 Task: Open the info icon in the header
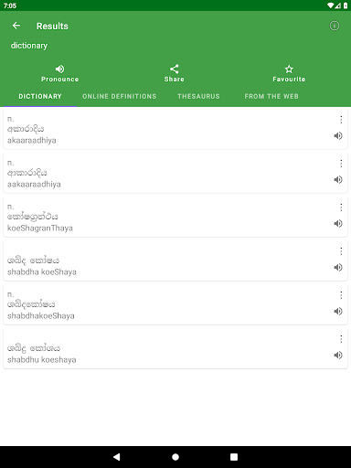[335, 26]
